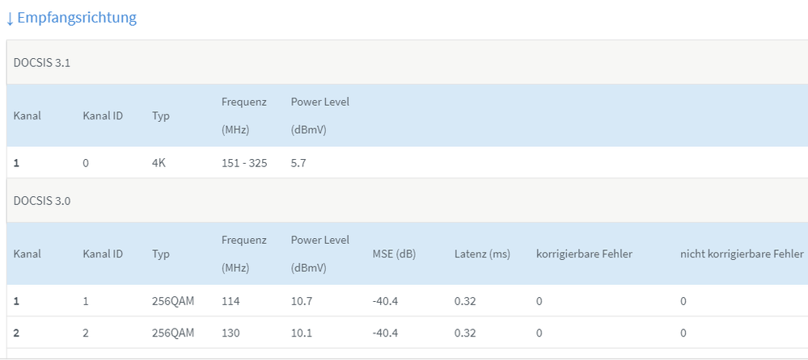Image resolution: width=808 pixels, height=360 pixels.
Task: Click the 114 frequency value
Action: [231, 301]
